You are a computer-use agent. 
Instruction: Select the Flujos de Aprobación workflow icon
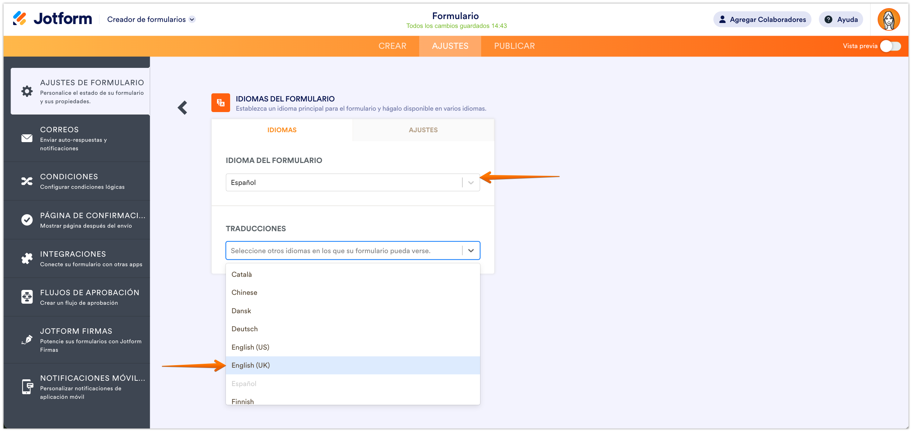27,297
